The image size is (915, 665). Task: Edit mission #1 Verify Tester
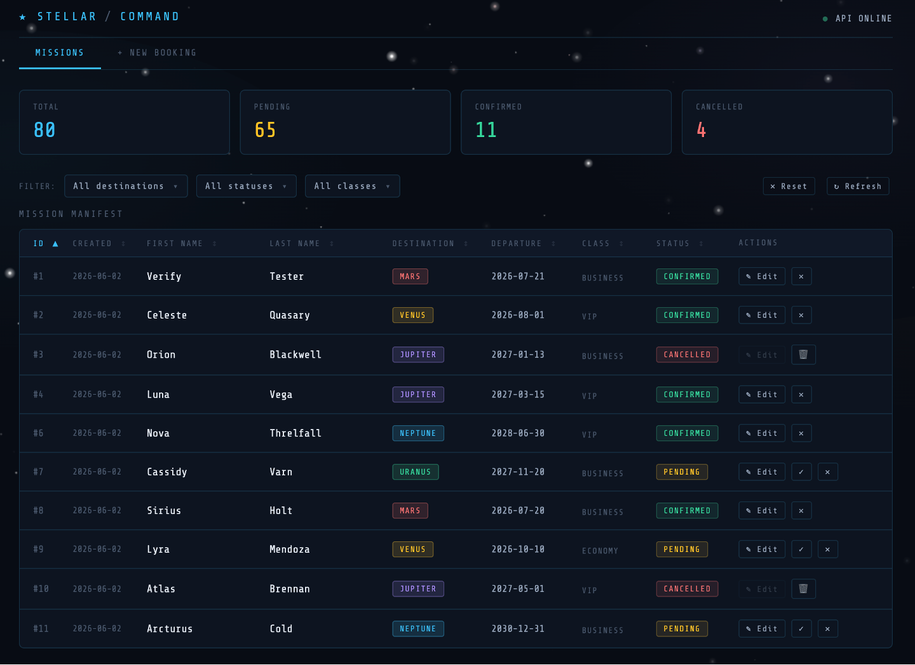point(762,277)
